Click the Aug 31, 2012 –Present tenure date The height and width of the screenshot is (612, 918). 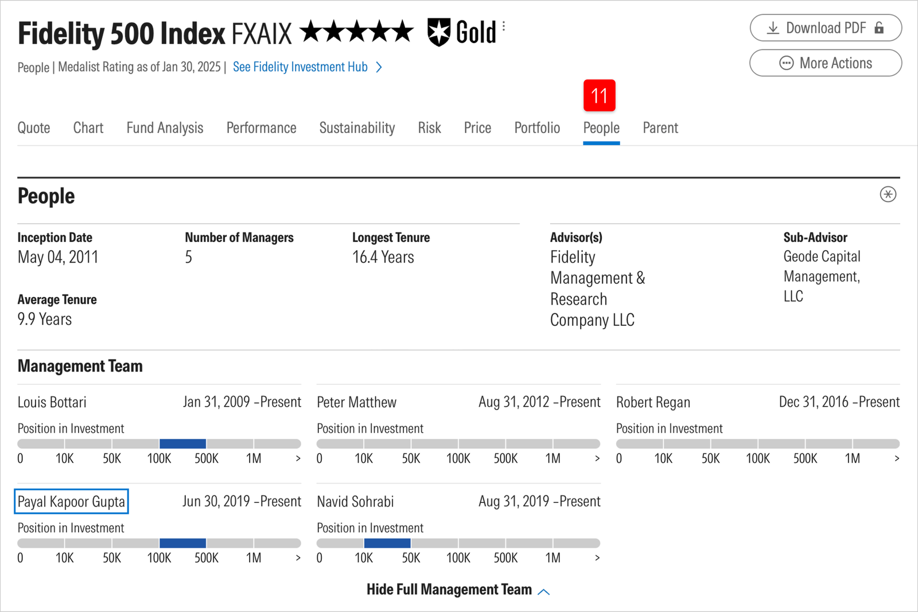[539, 402]
